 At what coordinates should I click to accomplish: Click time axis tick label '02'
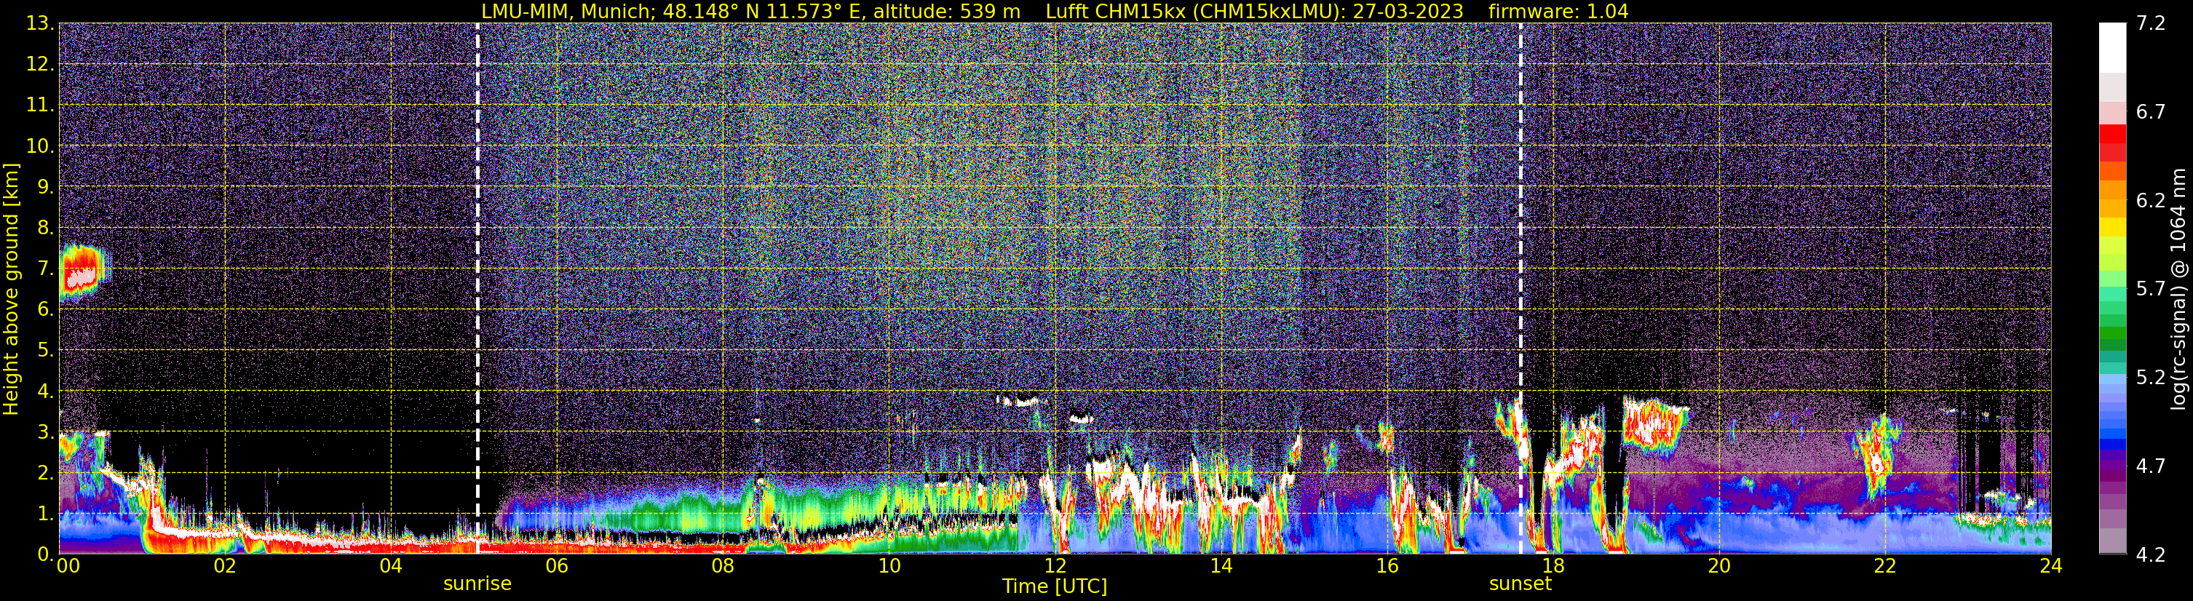click(x=225, y=566)
